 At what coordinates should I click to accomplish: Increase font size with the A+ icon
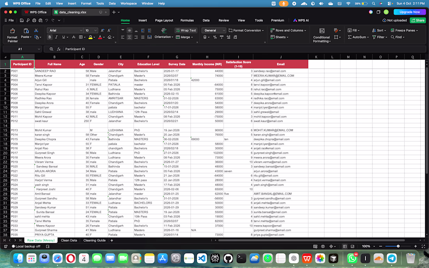(x=102, y=30)
